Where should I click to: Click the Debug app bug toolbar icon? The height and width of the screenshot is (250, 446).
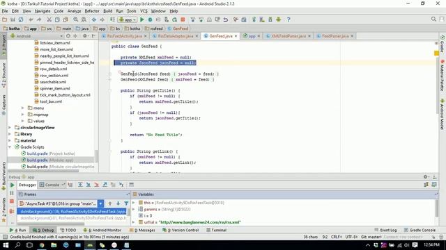[x=151, y=19]
